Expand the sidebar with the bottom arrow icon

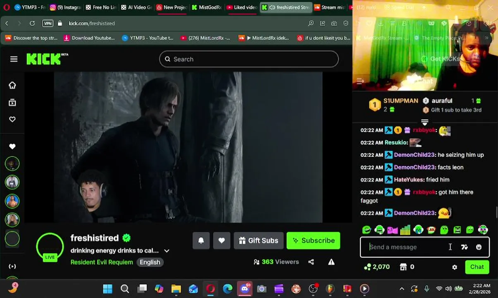(x=12, y=267)
